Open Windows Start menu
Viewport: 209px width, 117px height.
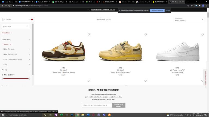tap(2, 115)
